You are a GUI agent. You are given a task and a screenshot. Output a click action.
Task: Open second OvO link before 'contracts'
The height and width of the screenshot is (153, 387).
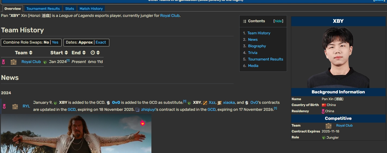pyautogui.click(x=254, y=103)
